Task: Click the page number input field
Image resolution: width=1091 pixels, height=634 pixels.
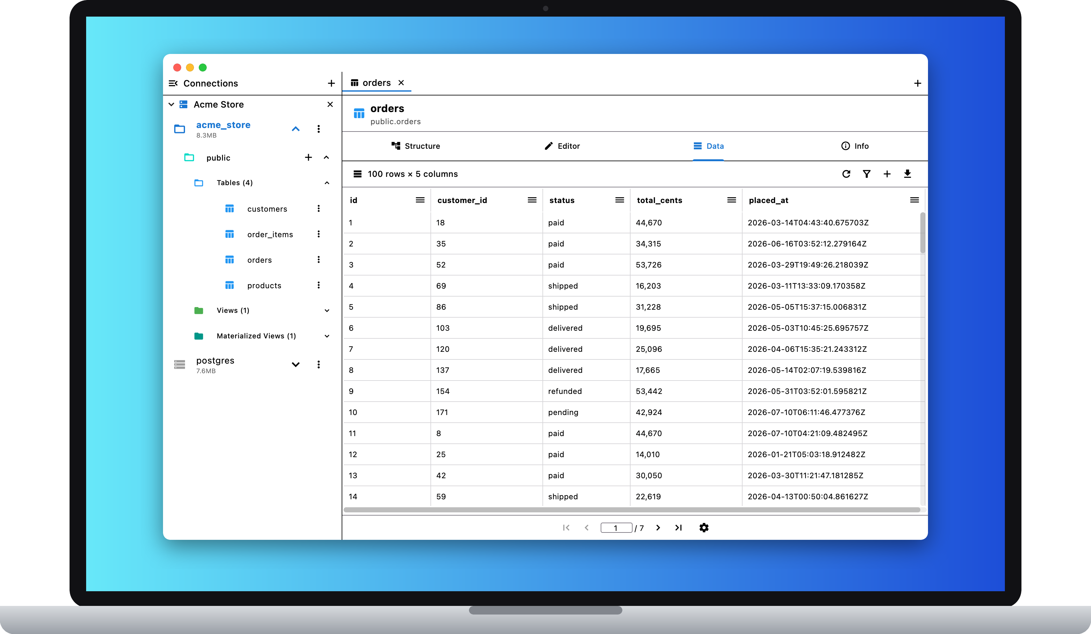Action: (x=616, y=527)
